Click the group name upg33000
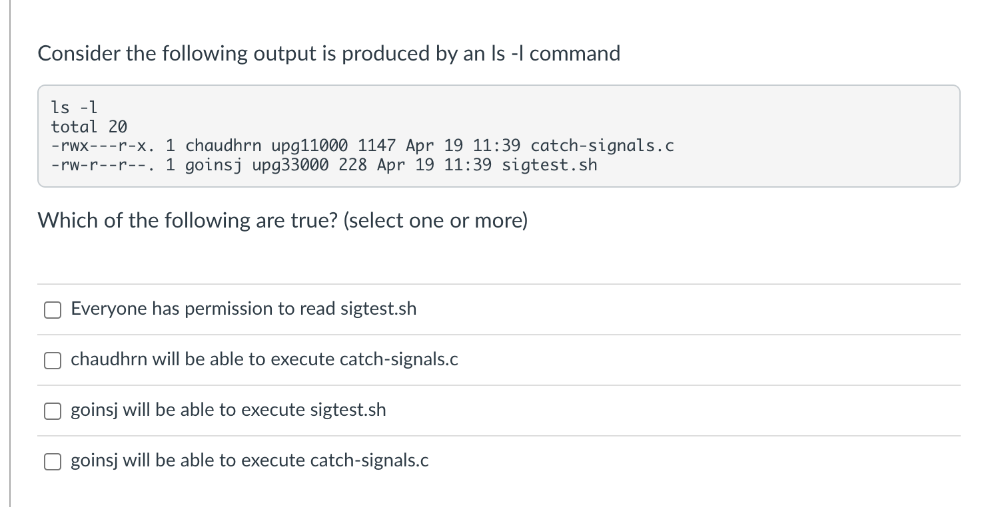The width and height of the screenshot is (986, 507). click(290, 164)
